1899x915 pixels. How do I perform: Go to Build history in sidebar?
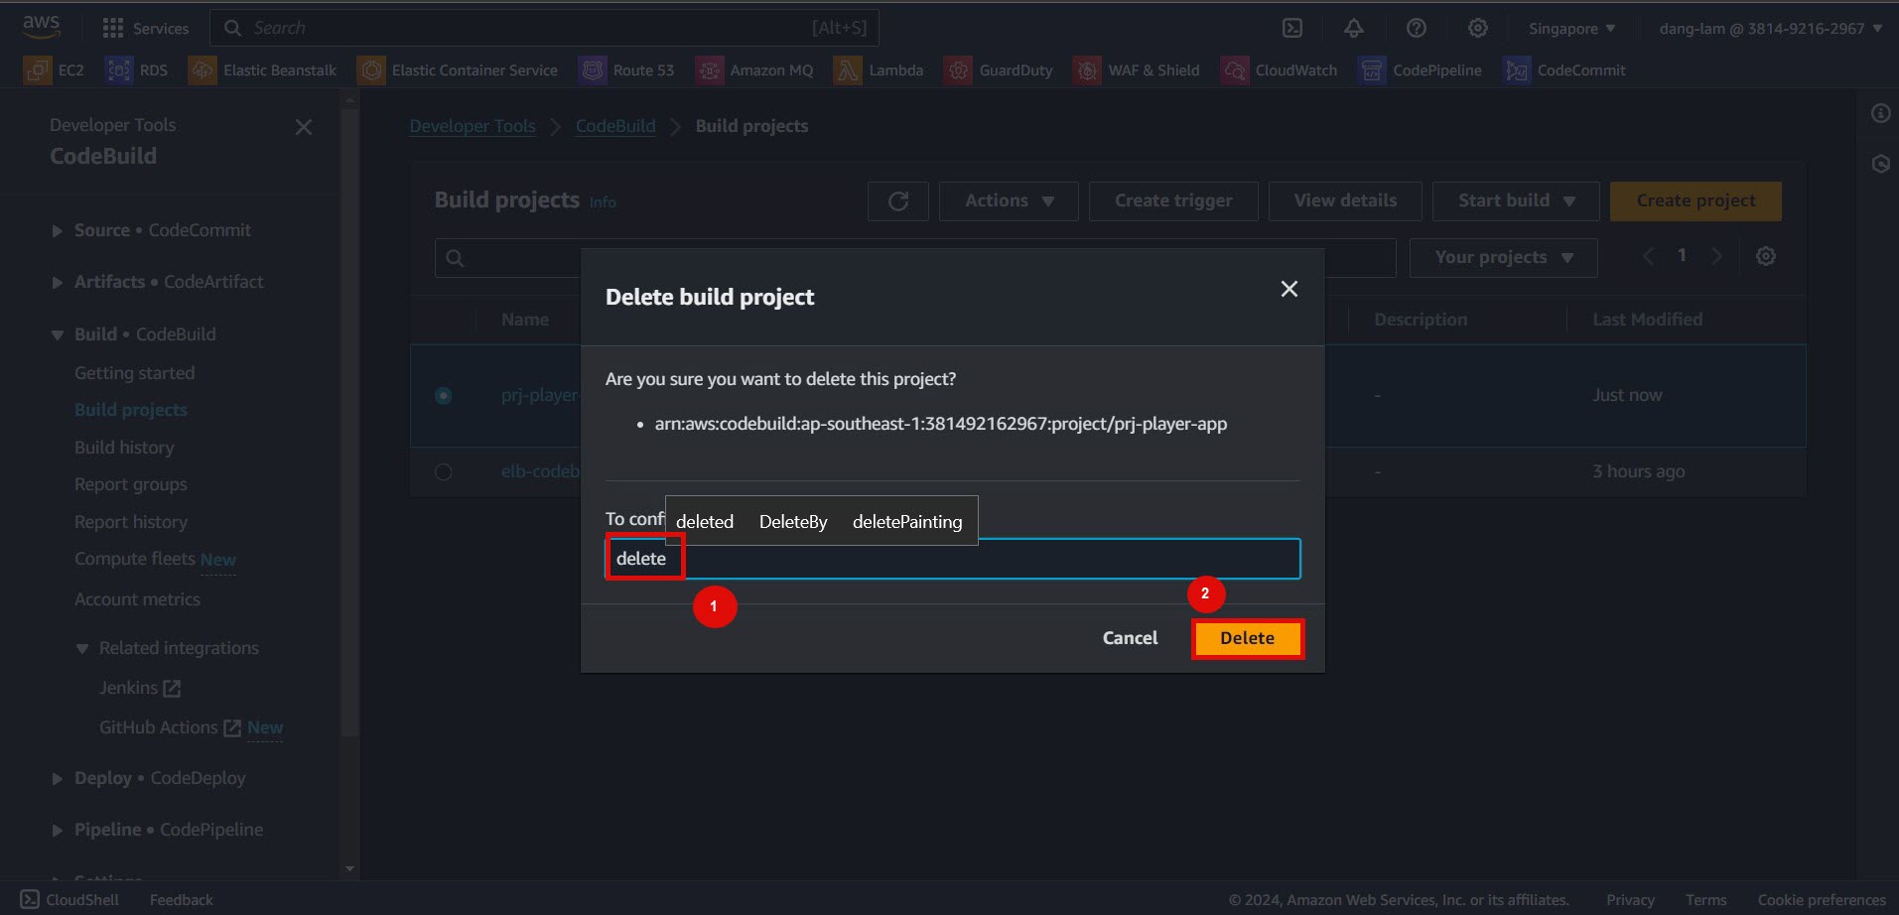(124, 448)
